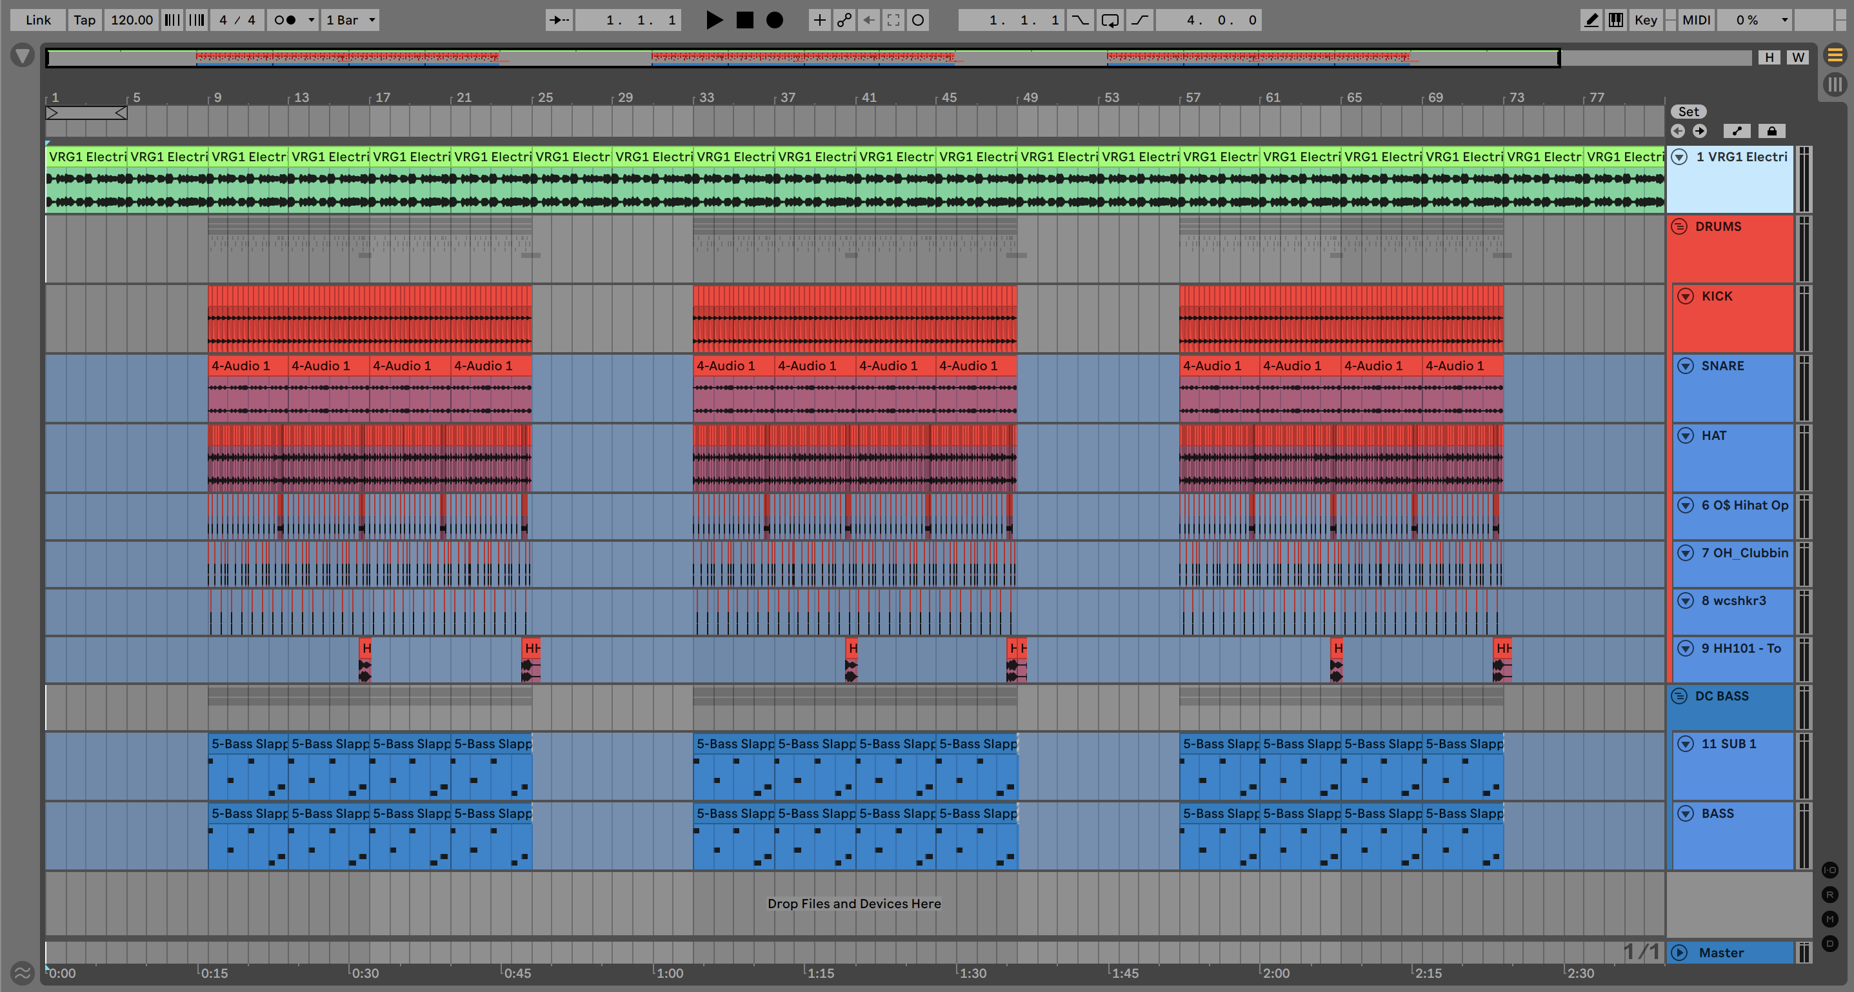This screenshot has width=1854, height=992.
Task: Select Arrangement View orange lines icon
Action: (1835, 55)
